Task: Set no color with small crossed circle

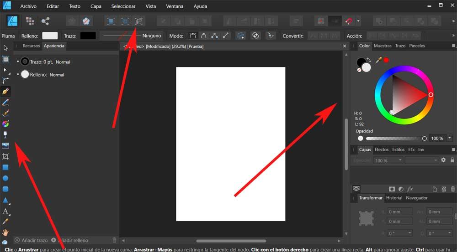Action: (x=359, y=70)
